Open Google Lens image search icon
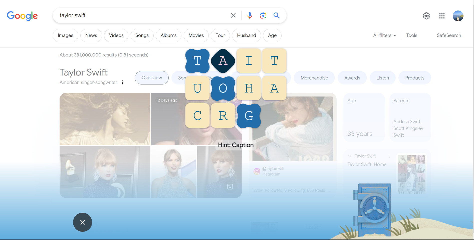The image size is (474, 240). click(x=263, y=15)
